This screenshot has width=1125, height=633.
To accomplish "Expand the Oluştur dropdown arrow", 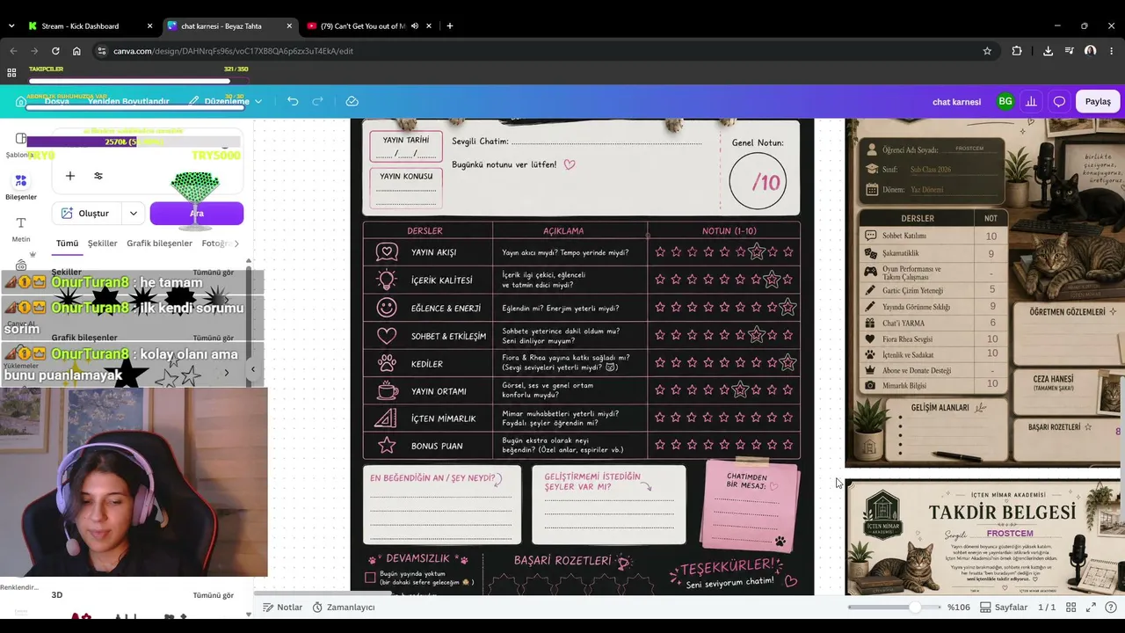I will (133, 213).
